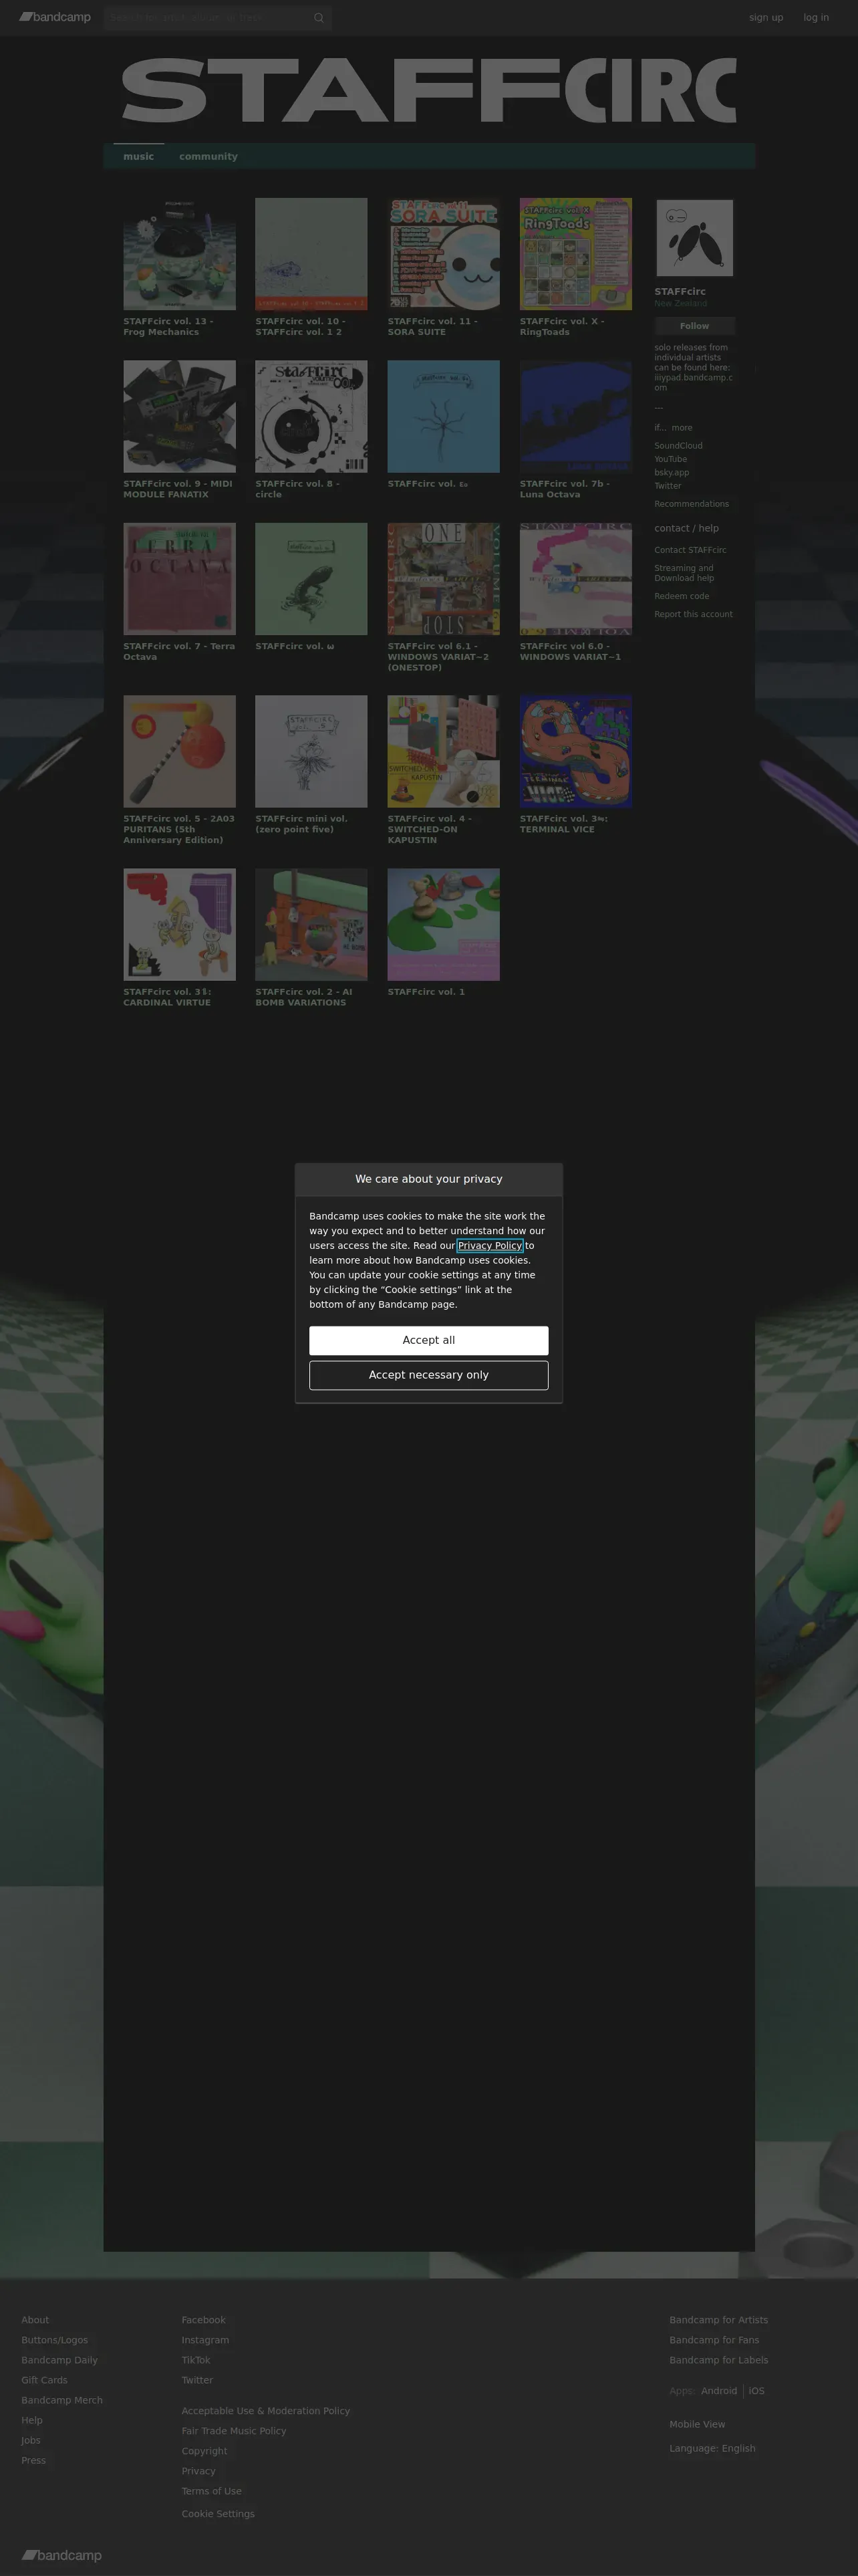Click the Redeem code link
The image size is (858, 2576).
[x=682, y=596]
